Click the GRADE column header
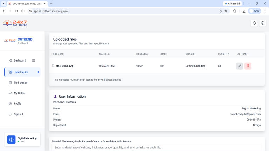 tap(163, 54)
